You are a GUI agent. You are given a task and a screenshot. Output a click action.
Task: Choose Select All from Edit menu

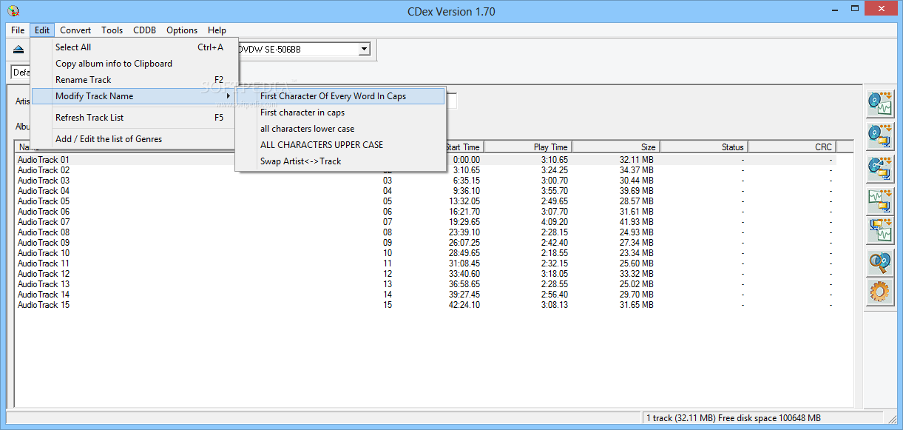(x=135, y=47)
